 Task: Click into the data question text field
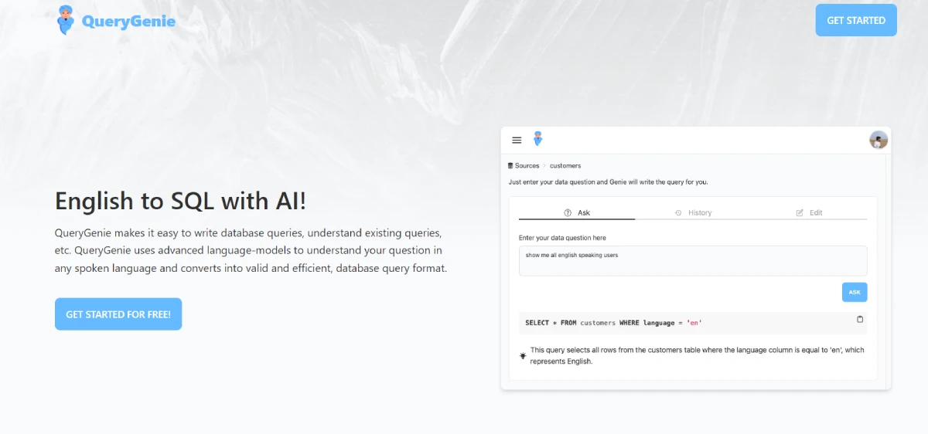tap(692, 261)
